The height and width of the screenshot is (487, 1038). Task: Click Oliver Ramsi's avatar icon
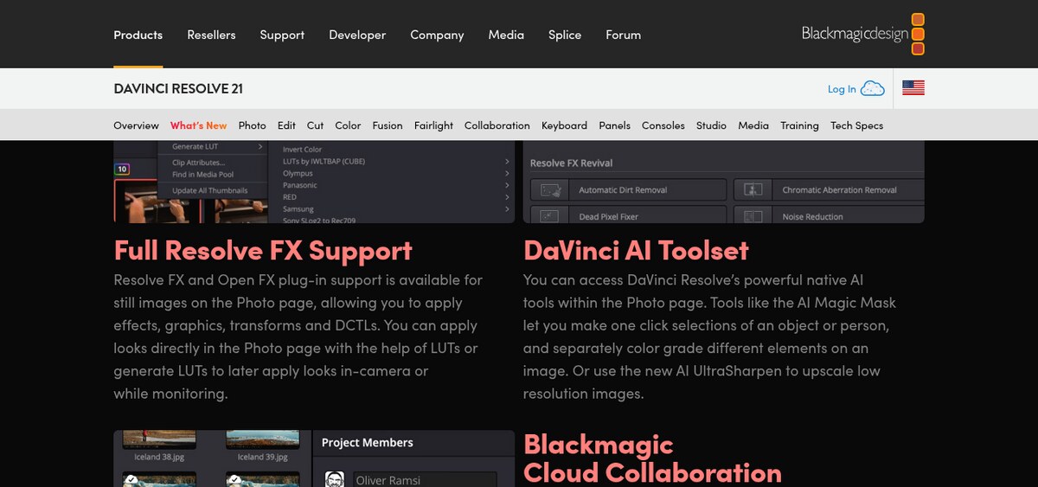tap(335, 479)
